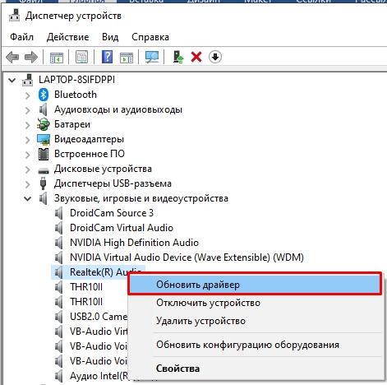This screenshot has height=385, width=387.
Task: Select the Дисковые устройства label
Action: click(x=103, y=169)
